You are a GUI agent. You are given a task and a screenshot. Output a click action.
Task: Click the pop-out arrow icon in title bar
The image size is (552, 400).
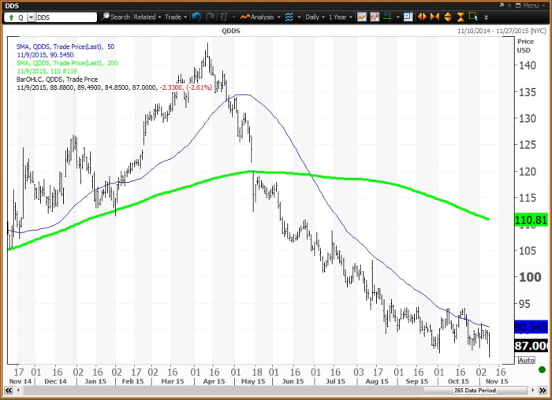click(x=502, y=6)
